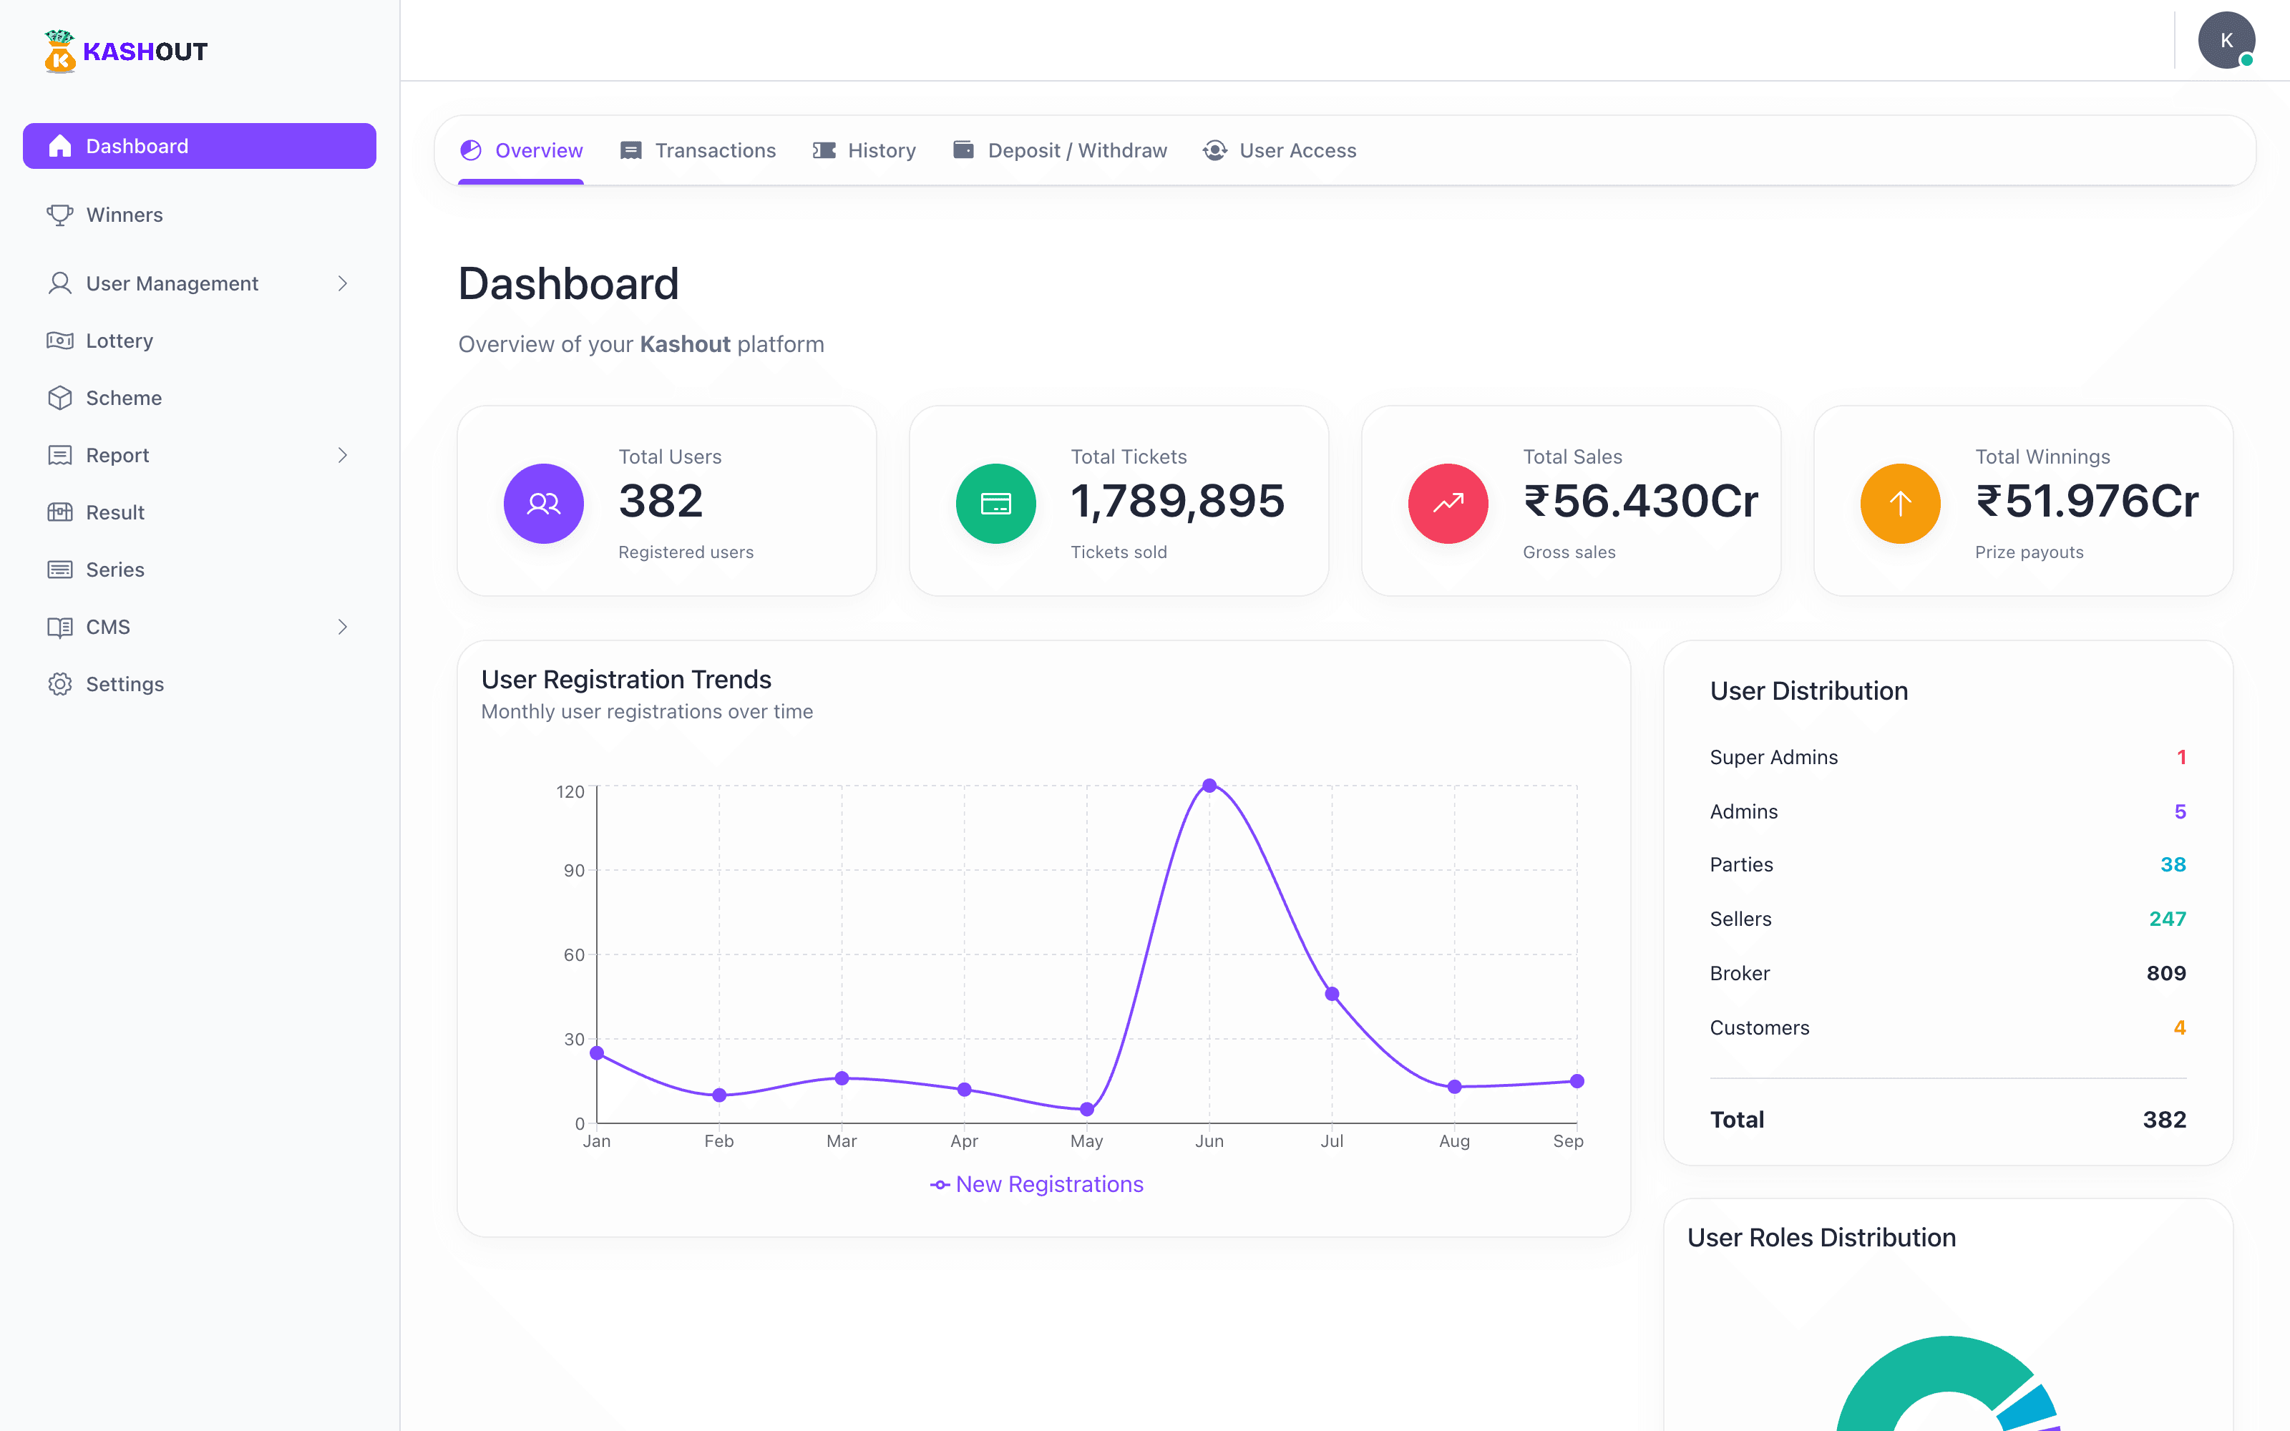Click the Jun peak data point

coord(1209,786)
